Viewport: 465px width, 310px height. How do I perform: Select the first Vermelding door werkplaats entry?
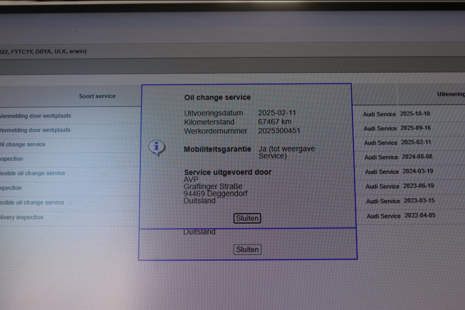tap(35, 116)
